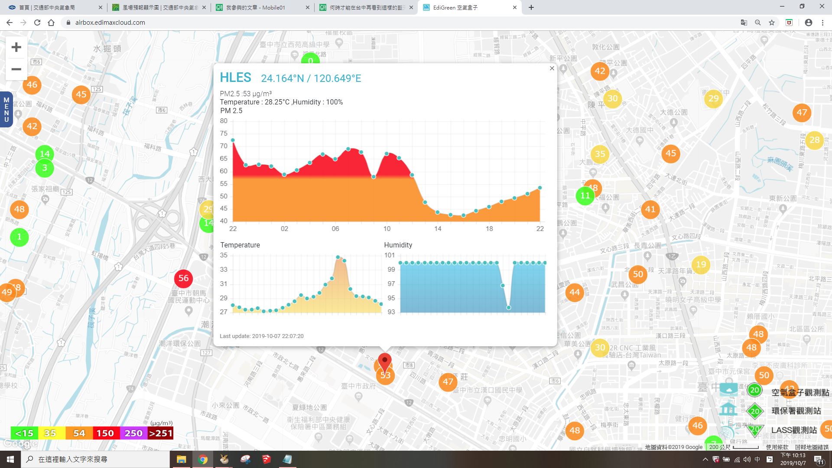Select the 47 marker beside 漢口國民中學

coord(448,382)
